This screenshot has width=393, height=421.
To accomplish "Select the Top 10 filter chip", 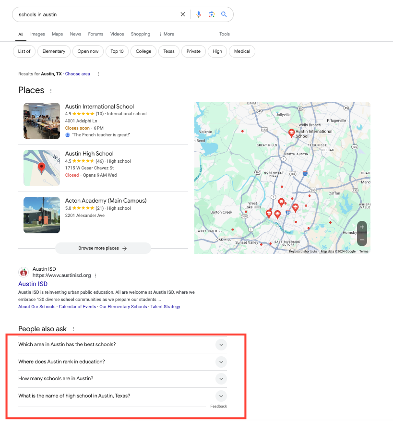I will (117, 51).
